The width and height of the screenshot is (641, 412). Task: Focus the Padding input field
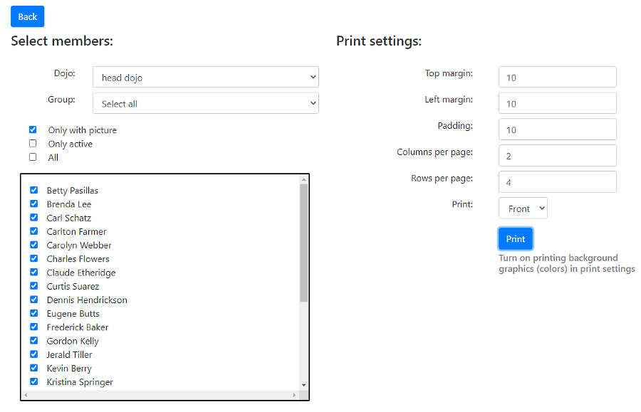[x=557, y=130]
